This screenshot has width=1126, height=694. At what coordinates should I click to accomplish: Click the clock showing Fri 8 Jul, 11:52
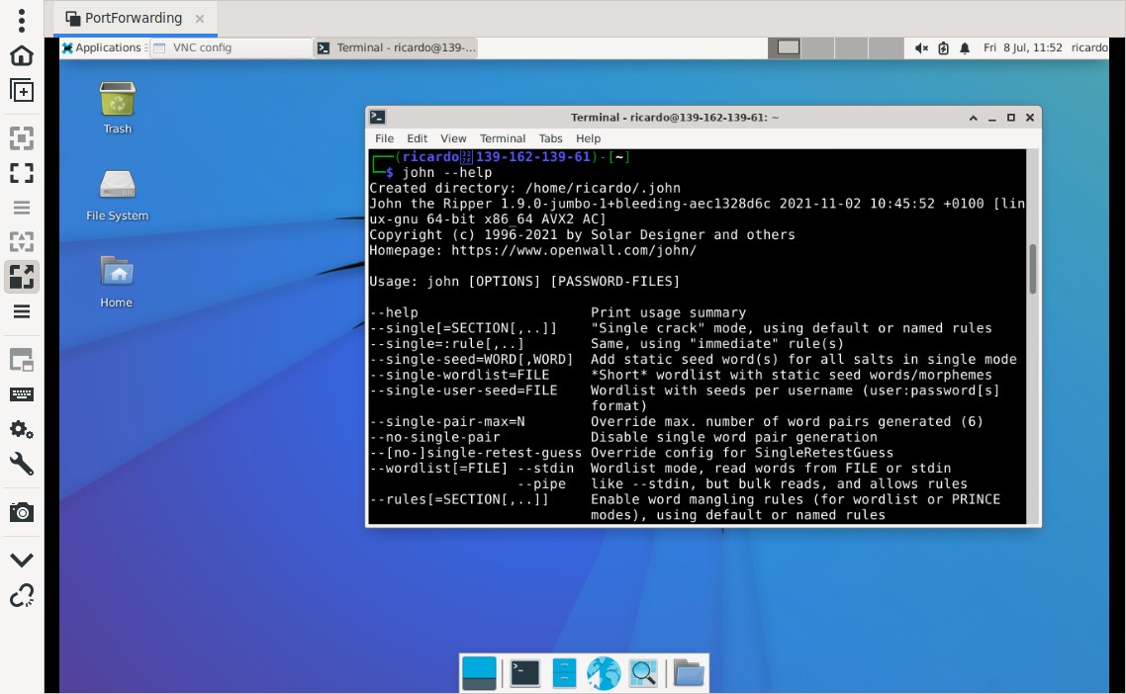click(x=1022, y=47)
